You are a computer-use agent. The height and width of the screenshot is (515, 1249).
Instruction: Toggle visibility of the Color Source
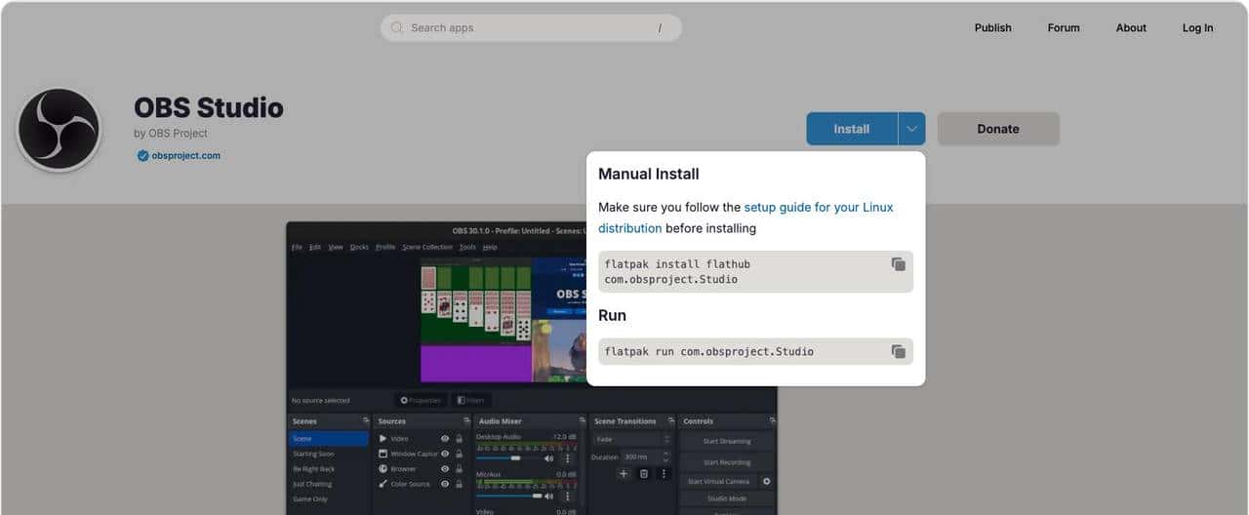tap(445, 484)
